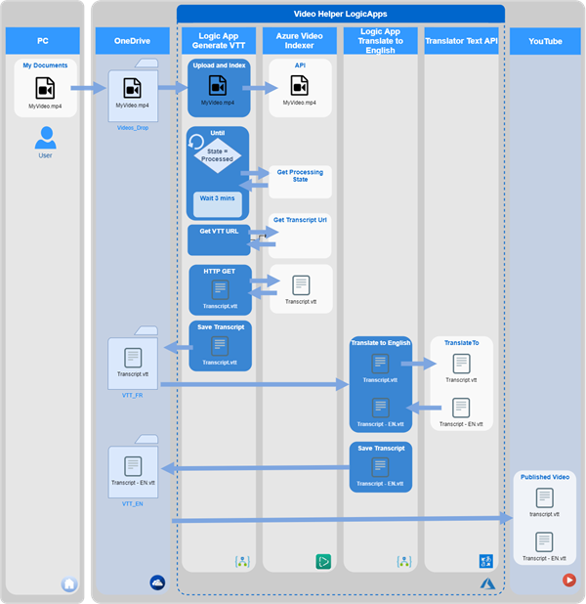This screenshot has width=586, height=604.
Task: Select the Video Helper LogicApps header
Action: point(341,14)
